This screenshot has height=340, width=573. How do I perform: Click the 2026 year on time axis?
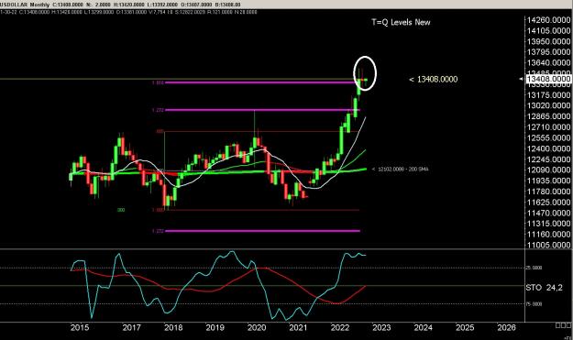[x=506, y=327]
